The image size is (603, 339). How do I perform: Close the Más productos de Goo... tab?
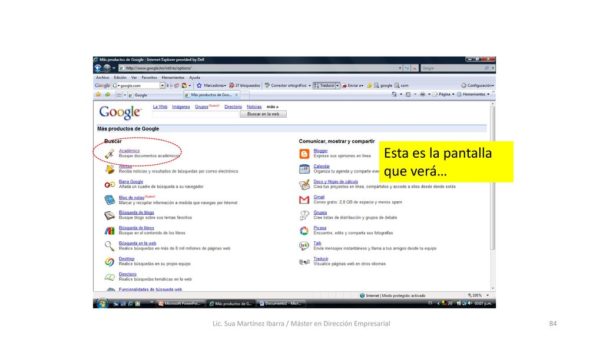tap(237, 95)
